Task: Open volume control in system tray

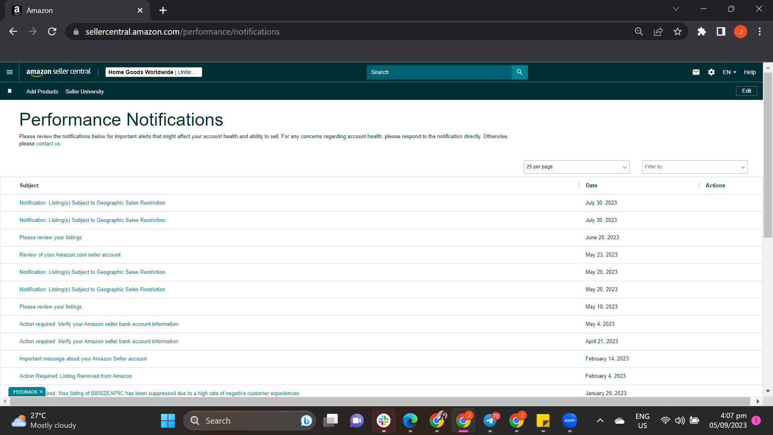Action: pyautogui.click(x=680, y=421)
